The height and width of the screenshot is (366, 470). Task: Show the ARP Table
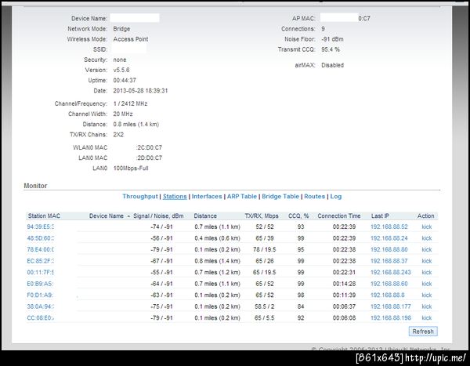(x=242, y=197)
